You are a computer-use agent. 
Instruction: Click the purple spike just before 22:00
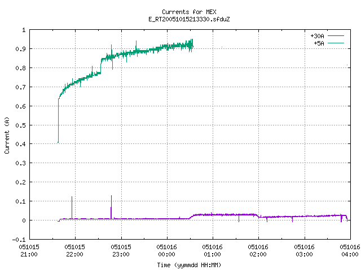(x=72, y=208)
